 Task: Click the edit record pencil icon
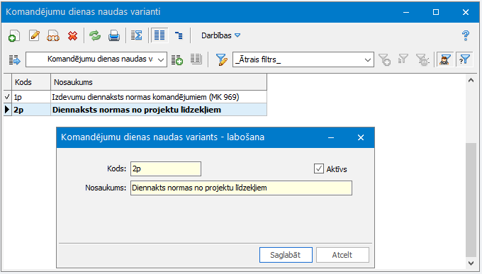click(x=34, y=35)
